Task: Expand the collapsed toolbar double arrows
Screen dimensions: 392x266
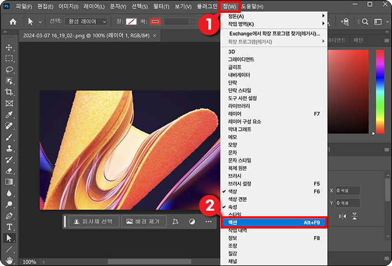Action: click(x=4, y=32)
